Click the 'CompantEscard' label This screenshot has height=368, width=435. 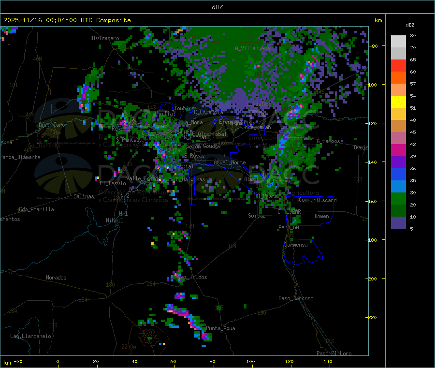[318, 200]
